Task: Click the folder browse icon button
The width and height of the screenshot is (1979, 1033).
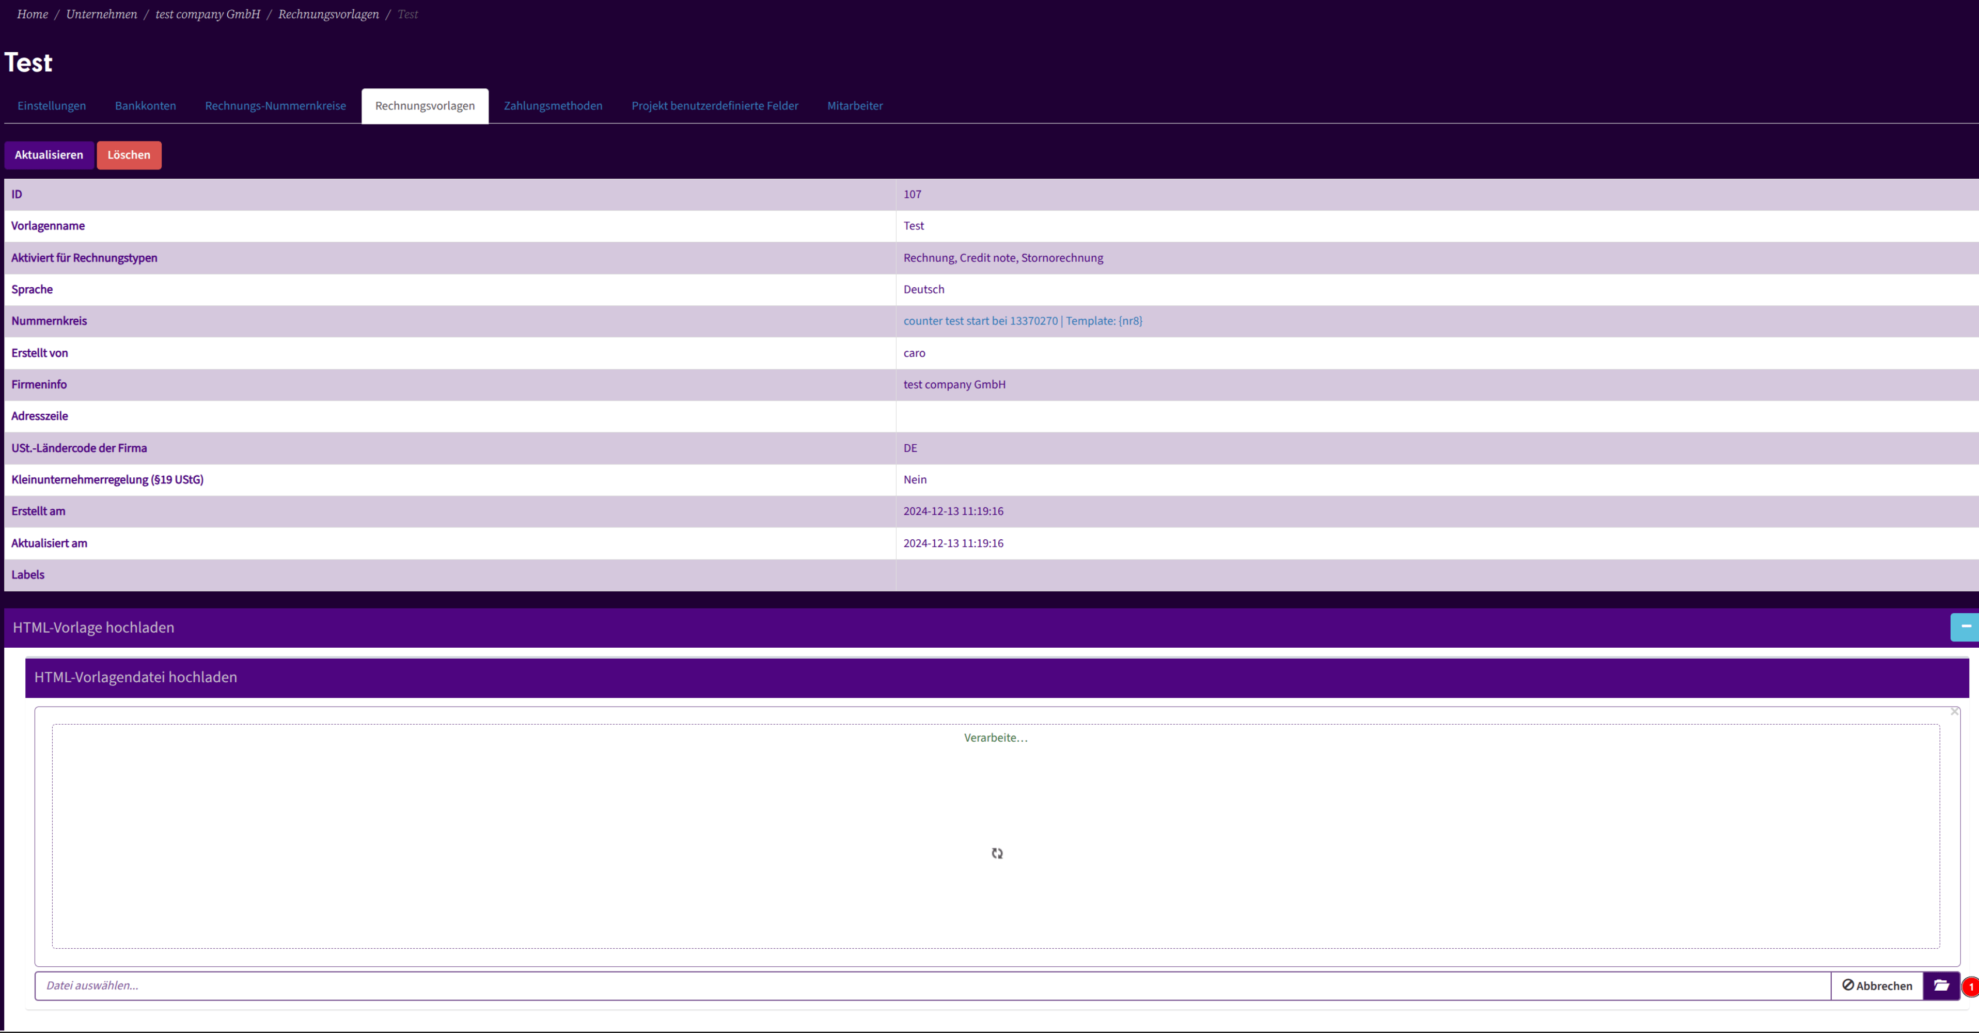Action: [1941, 985]
